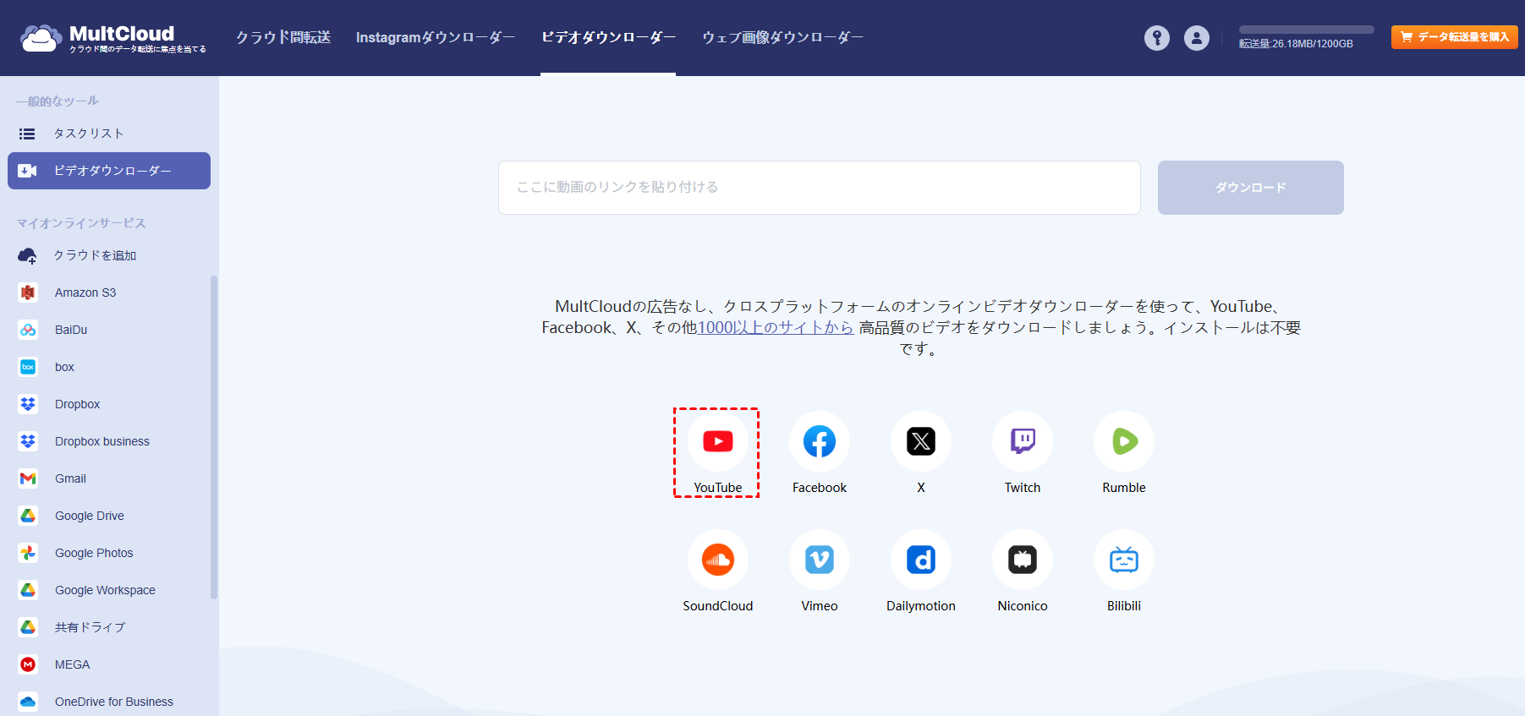Click the SoundCloud icon

point(717,560)
